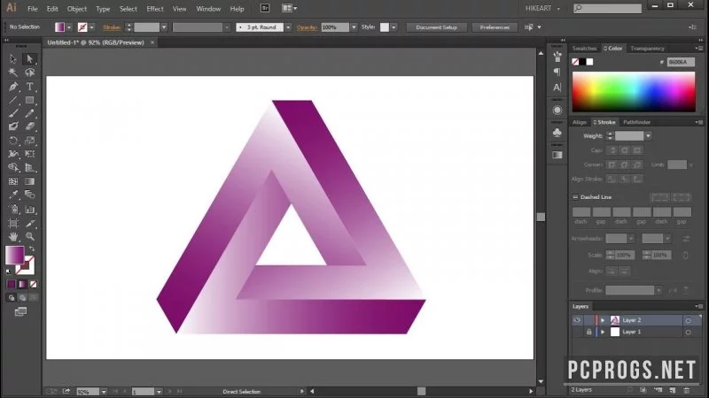Set paint mode to Color
Image resolution: width=709 pixels, height=398 pixels.
[12, 284]
